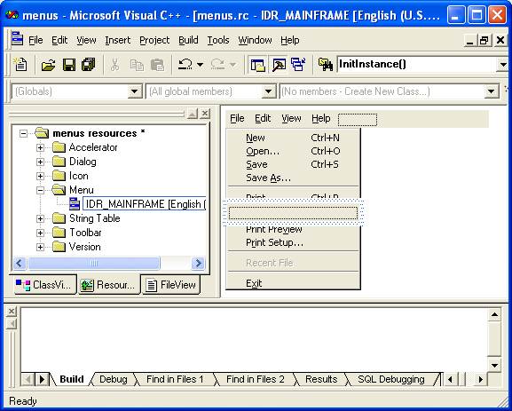Open the Insert menu

(x=117, y=40)
